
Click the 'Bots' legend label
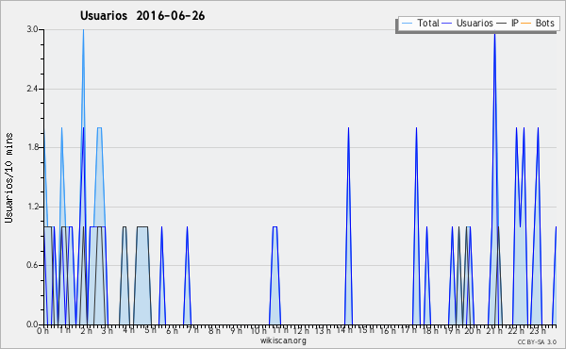[x=544, y=23]
